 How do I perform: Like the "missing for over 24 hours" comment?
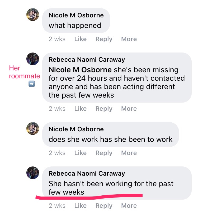[x=80, y=109]
